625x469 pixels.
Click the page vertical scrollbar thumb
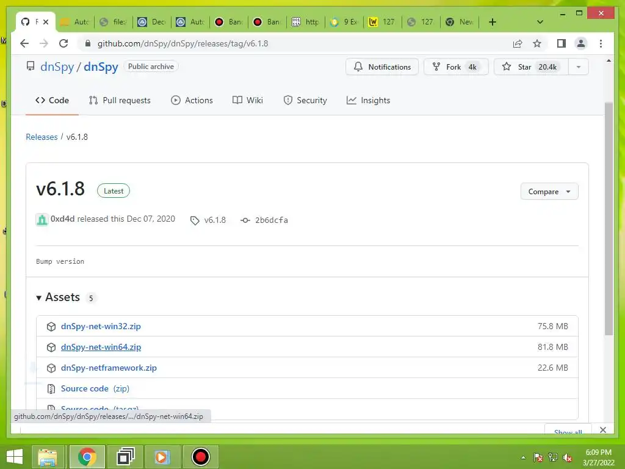609,219
